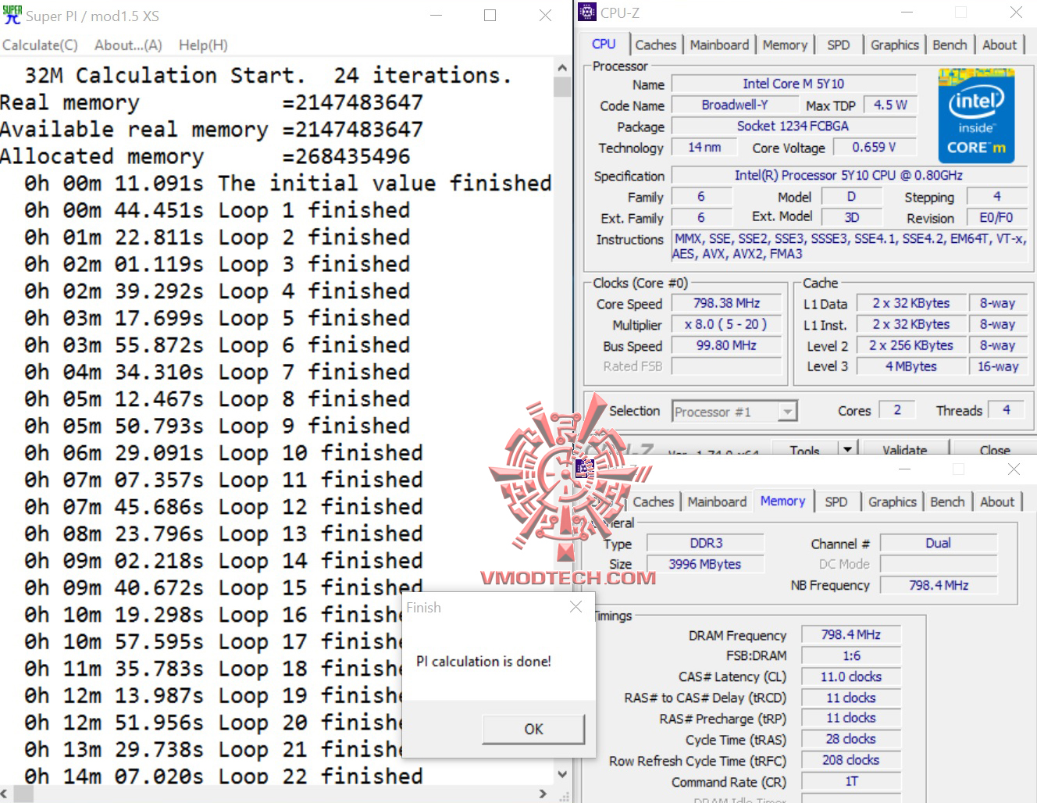This screenshot has height=803, width=1037.
Task: Click the Super PI vertical scrollbar up arrow
Action: 562,67
